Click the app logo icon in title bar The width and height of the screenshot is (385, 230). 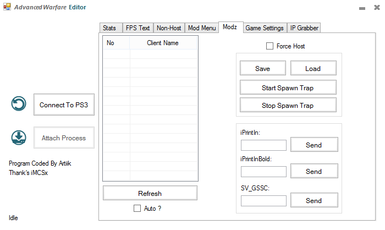click(7, 7)
